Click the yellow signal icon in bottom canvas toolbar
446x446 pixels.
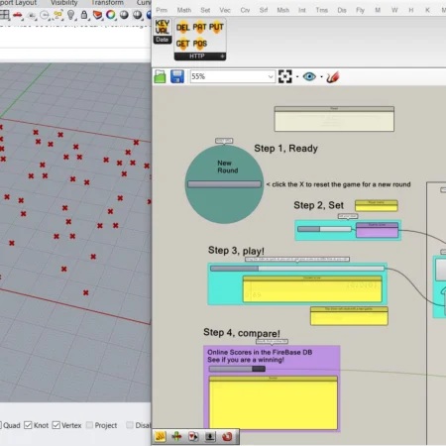pyautogui.click(x=161, y=437)
